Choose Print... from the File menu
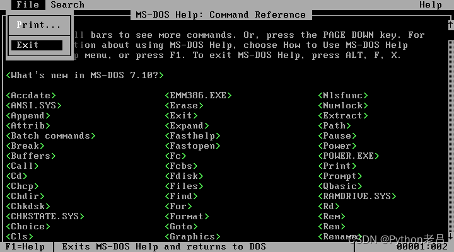 point(39,25)
